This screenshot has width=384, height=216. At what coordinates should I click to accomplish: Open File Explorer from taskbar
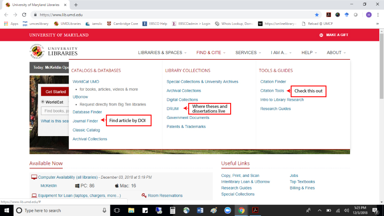[131, 210]
